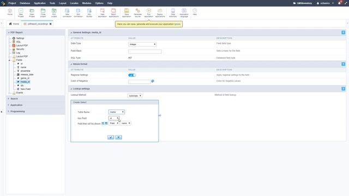Open the SQL Builder tool
This screenshot has width=349, height=196.
point(89,13)
